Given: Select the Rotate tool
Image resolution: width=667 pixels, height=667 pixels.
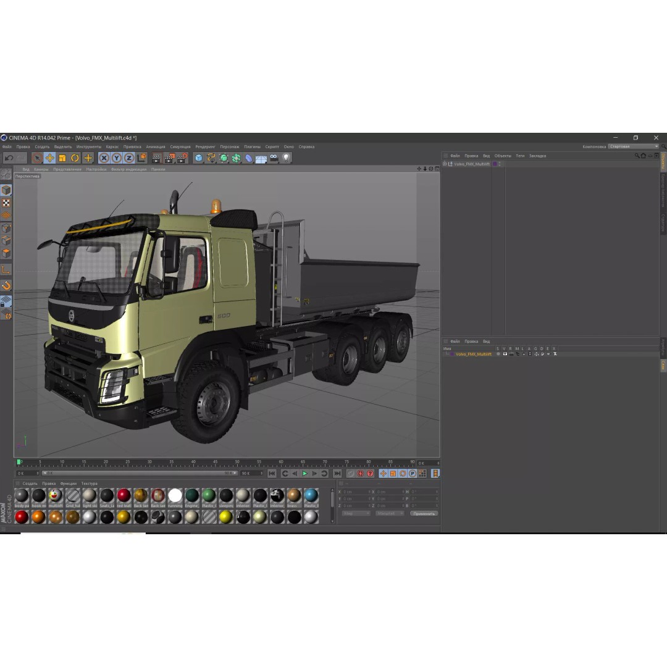Looking at the screenshot, I should (x=75, y=158).
